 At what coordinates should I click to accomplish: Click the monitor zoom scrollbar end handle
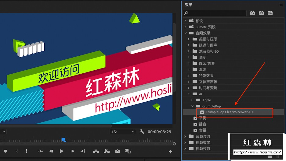(174, 144)
